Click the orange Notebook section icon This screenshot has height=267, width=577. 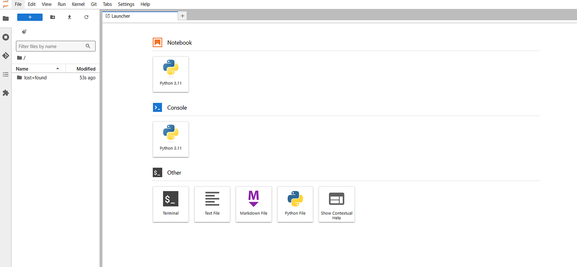click(x=157, y=42)
